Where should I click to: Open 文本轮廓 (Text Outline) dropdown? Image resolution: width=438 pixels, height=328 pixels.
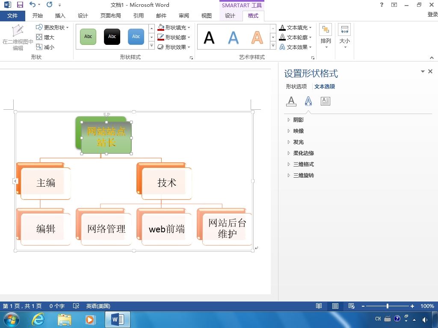(x=295, y=37)
